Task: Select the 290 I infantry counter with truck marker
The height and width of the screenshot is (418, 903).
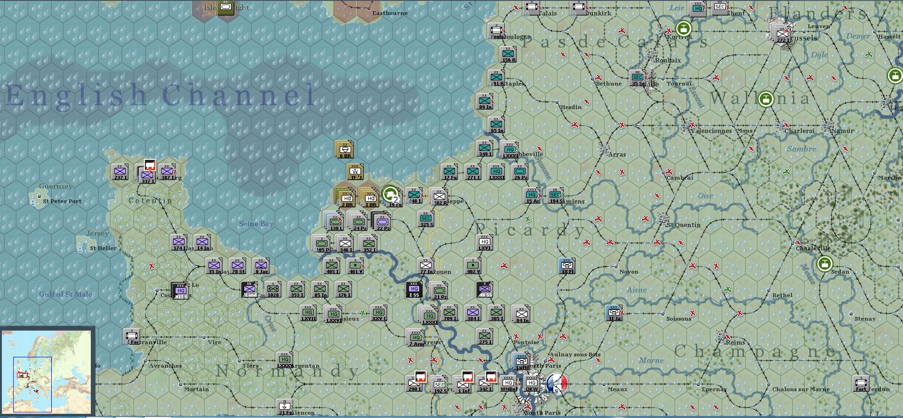Action: click(x=415, y=383)
